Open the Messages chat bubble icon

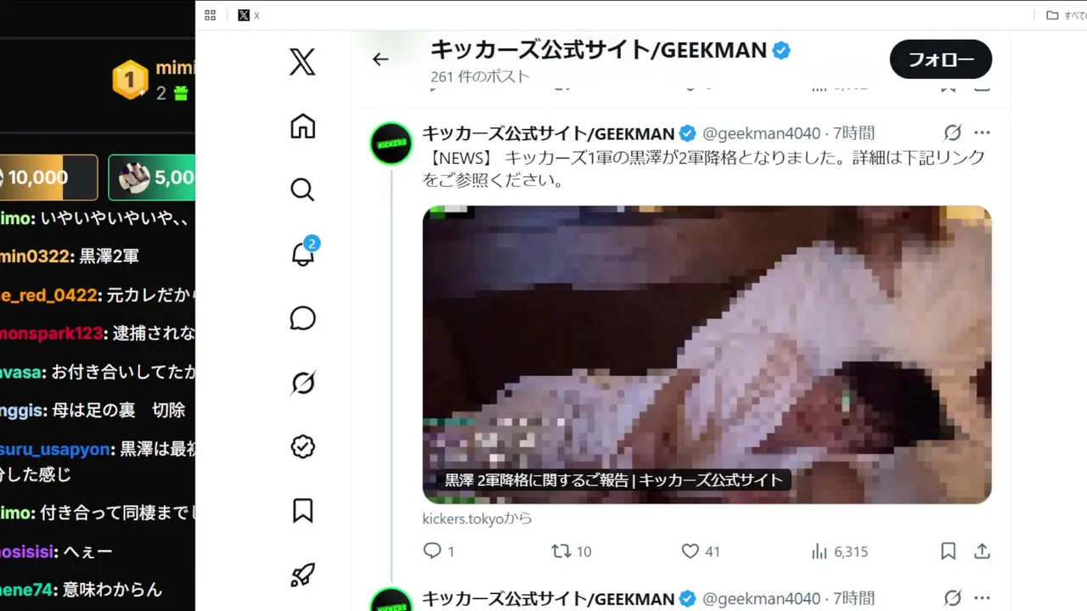tap(302, 318)
